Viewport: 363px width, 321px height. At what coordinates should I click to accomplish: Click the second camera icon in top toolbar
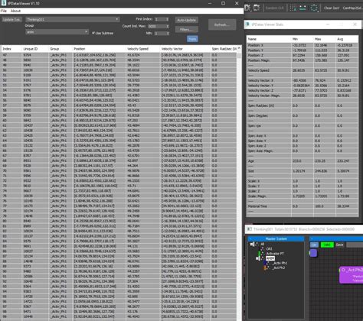(x=257, y=8)
